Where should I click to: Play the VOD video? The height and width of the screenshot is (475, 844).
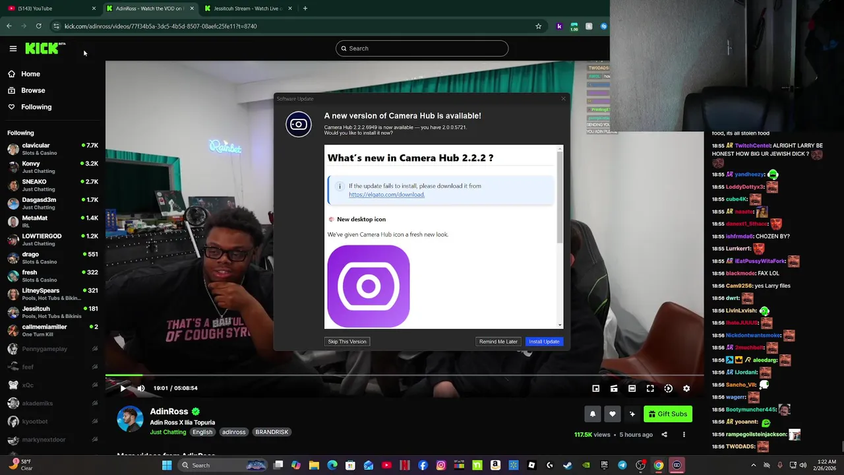click(123, 389)
